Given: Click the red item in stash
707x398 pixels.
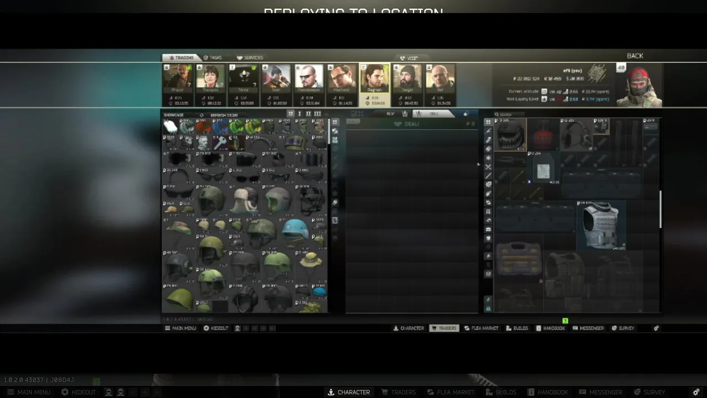Looking at the screenshot, I should tap(543, 135).
